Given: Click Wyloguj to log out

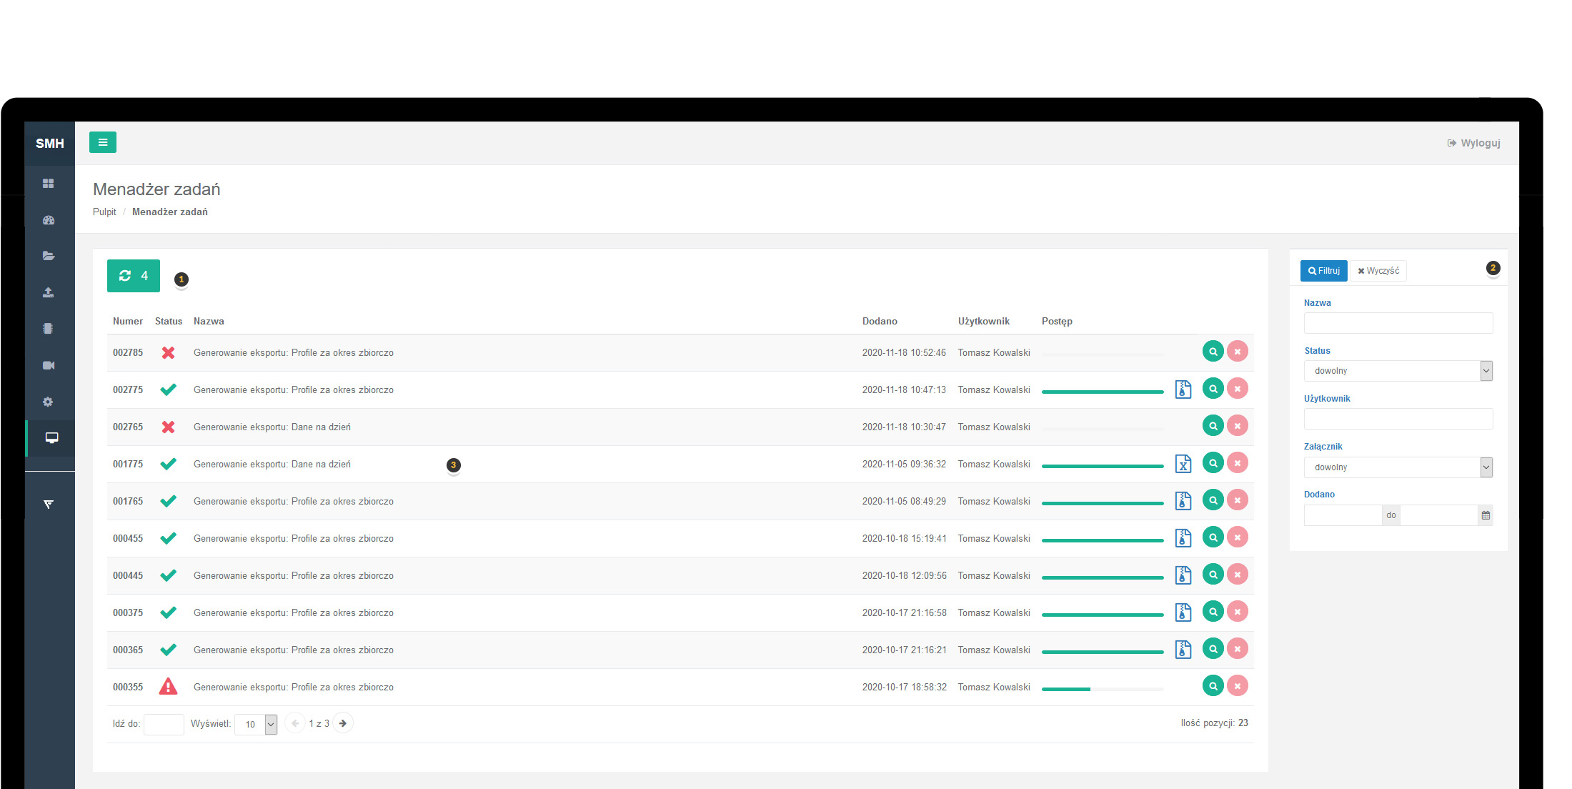Looking at the screenshot, I should click(1474, 143).
